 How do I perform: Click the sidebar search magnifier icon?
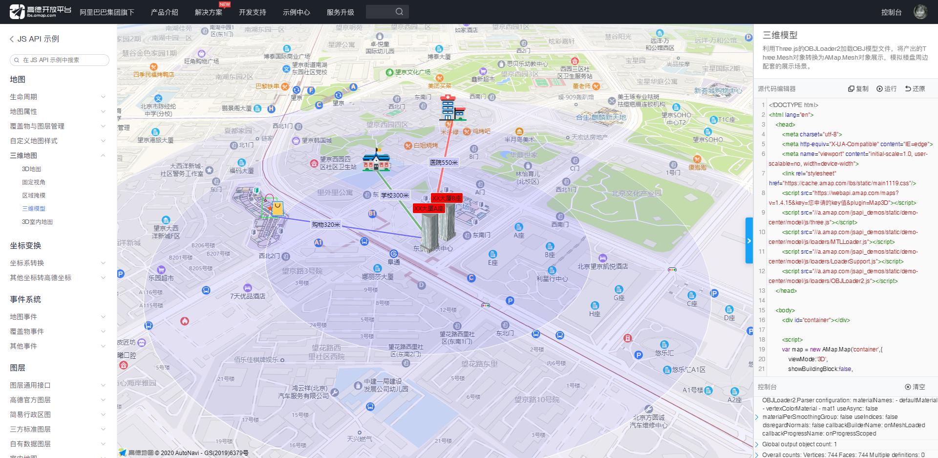(x=16, y=60)
